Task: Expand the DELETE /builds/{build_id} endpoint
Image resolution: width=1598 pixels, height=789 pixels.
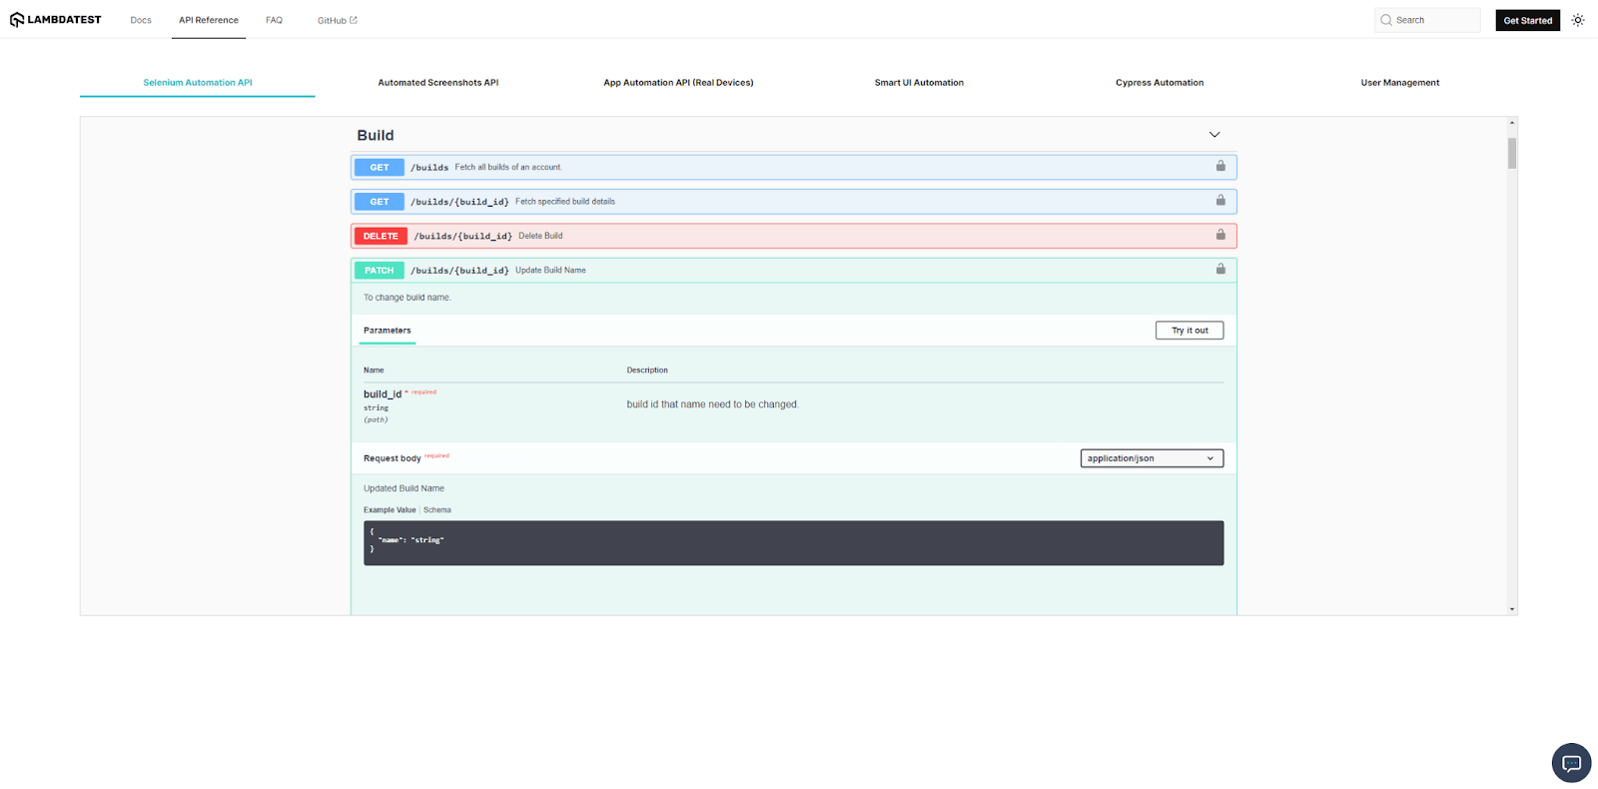Action: 794,236
